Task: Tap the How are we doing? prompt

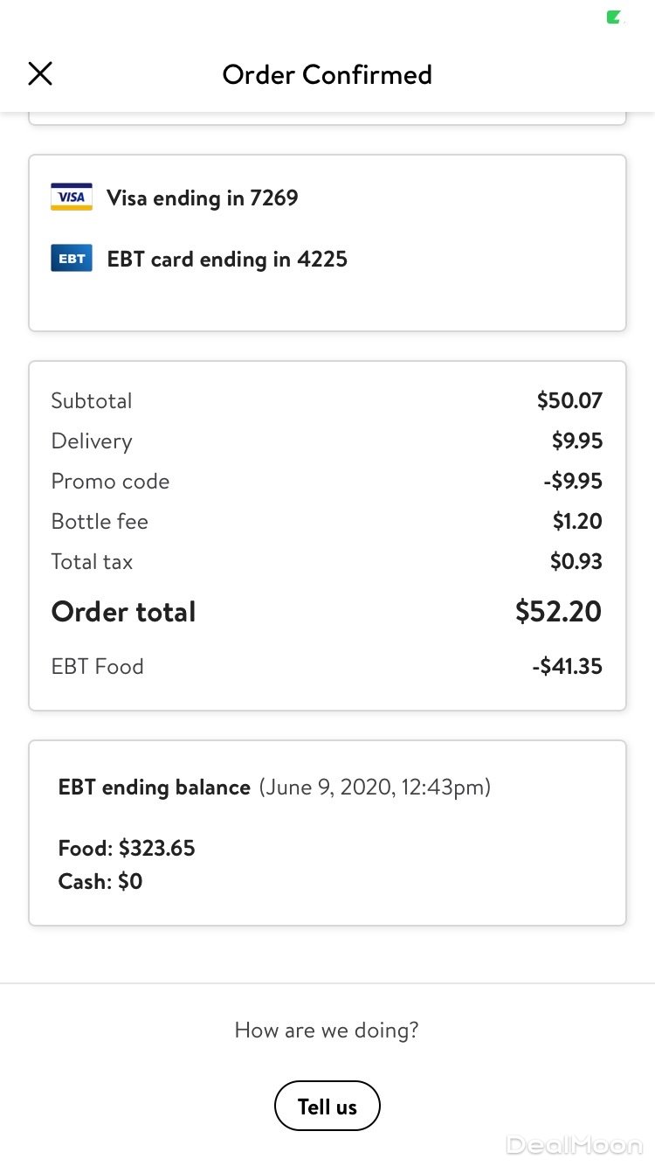Action: click(x=327, y=1031)
